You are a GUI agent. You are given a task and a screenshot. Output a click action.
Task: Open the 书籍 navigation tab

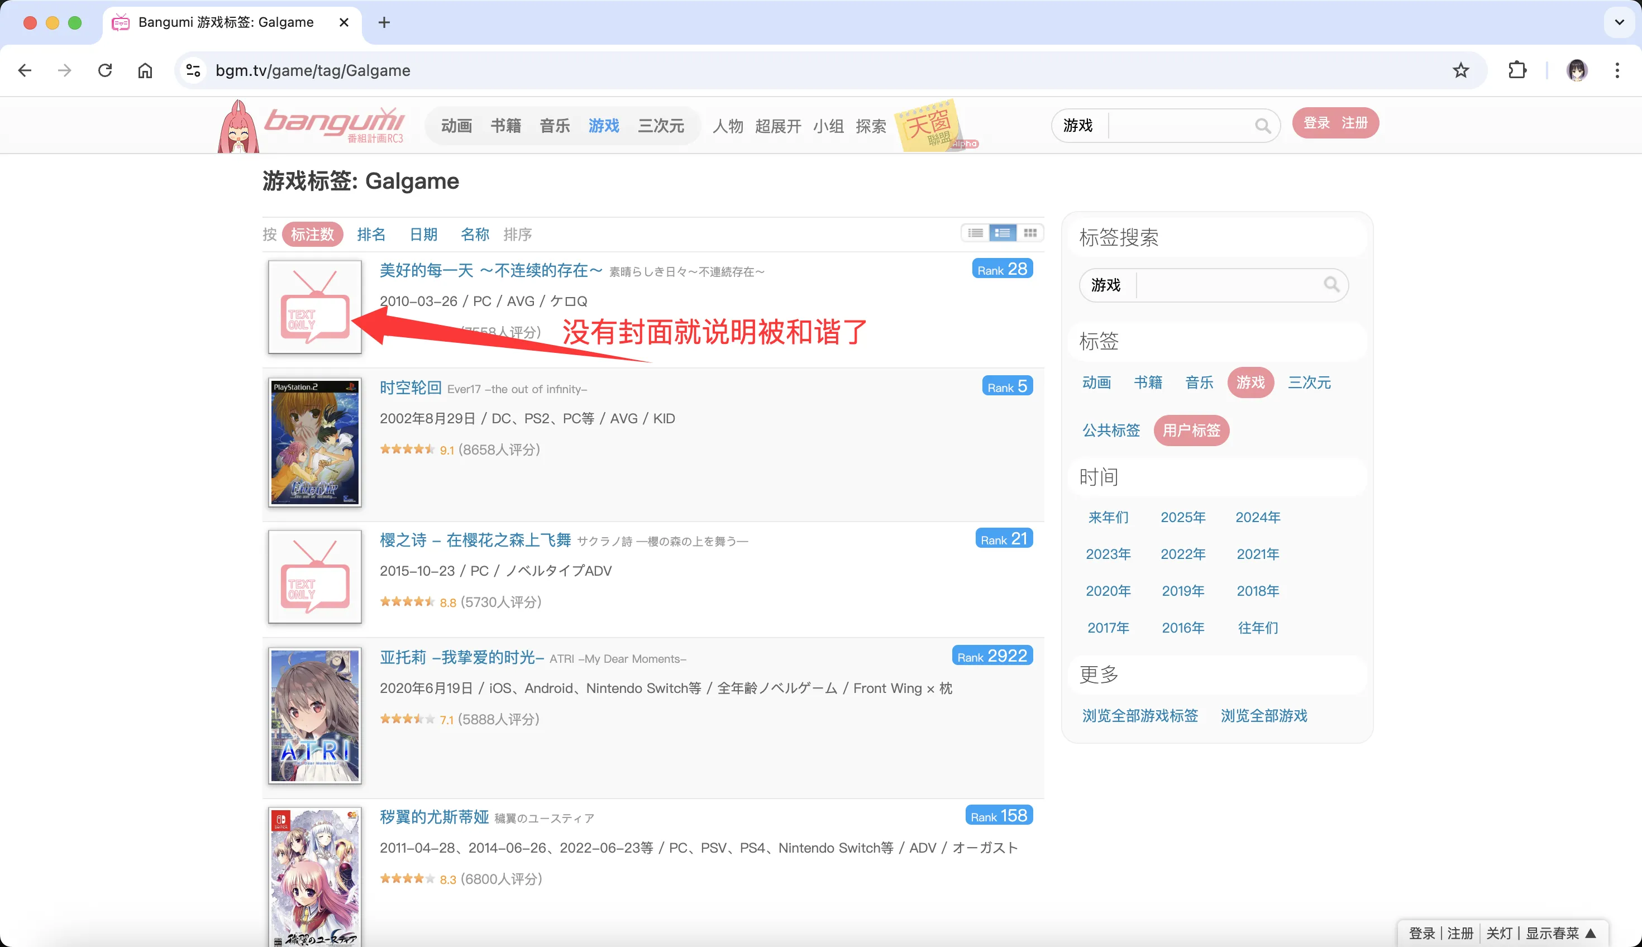coord(505,126)
